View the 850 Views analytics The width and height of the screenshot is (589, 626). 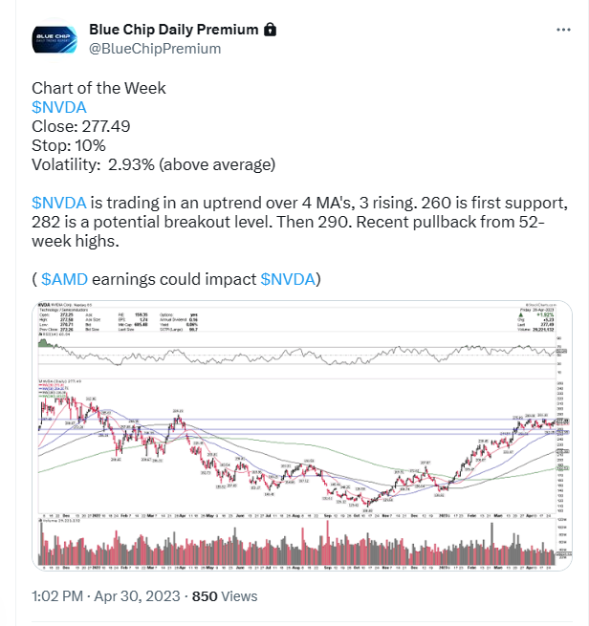coord(225,596)
